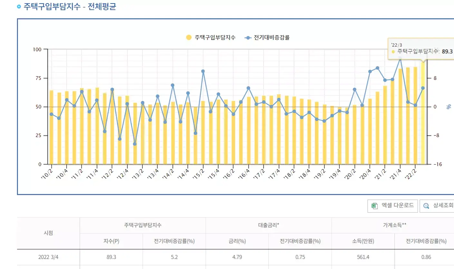Click the 2022 3/4 row label
Screen dimensions: 454x269
point(48,257)
